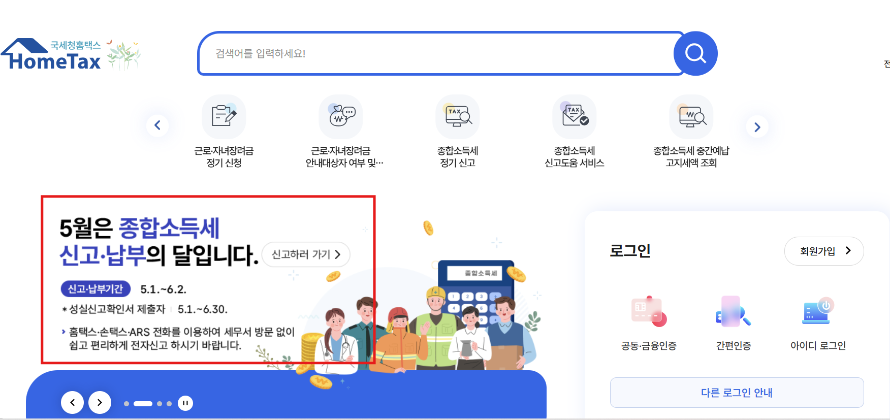This screenshot has height=420, width=890.
Task: Open 근로·자녀장려금 안내대상자 여부 icon
Action: click(341, 117)
